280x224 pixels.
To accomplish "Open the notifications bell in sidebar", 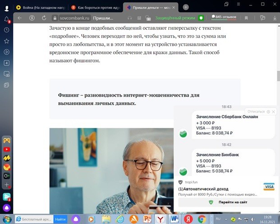I will (7, 19).
